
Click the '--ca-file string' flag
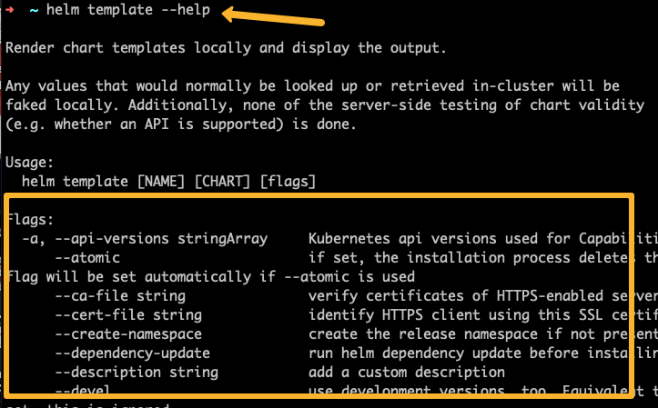click(x=120, y=295)
